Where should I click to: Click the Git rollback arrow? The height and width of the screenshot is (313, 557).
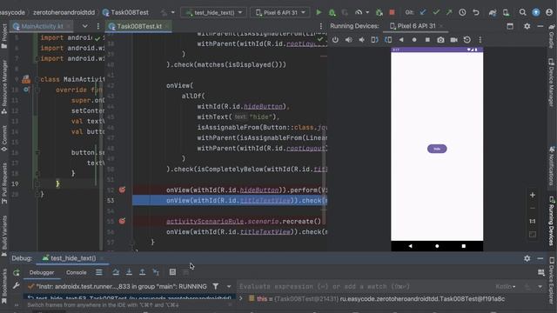click(476, 12)
